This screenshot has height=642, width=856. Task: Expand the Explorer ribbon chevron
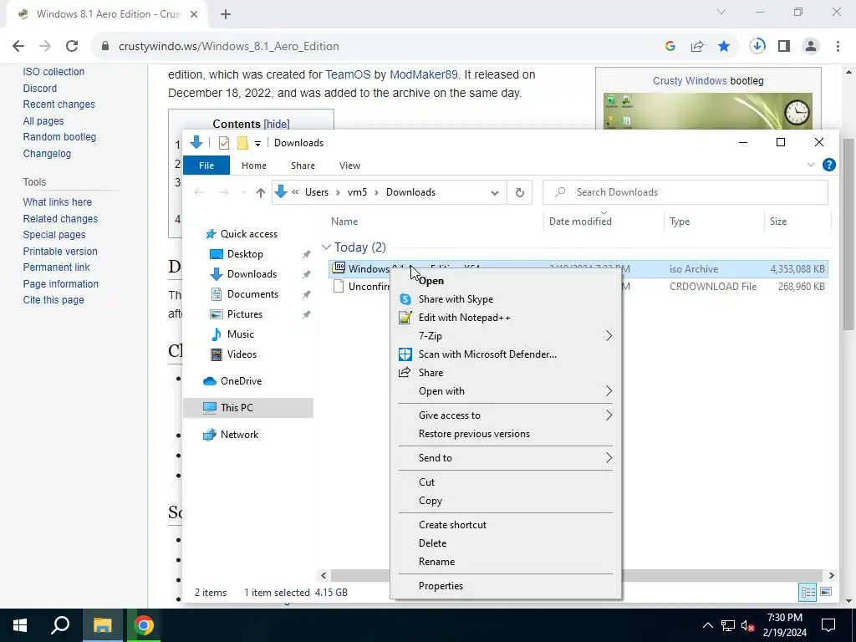point(811,165)
